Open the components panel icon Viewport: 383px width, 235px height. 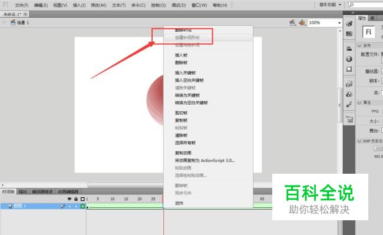pos(349,94)
